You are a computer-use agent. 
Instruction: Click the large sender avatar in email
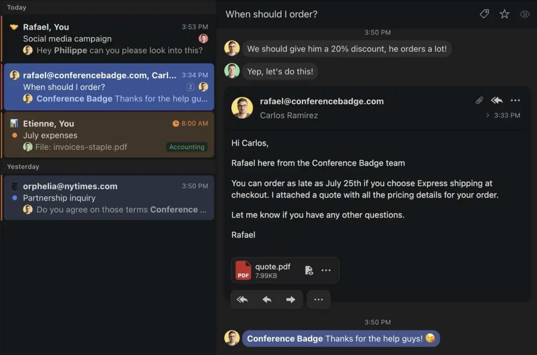[242, 108]
